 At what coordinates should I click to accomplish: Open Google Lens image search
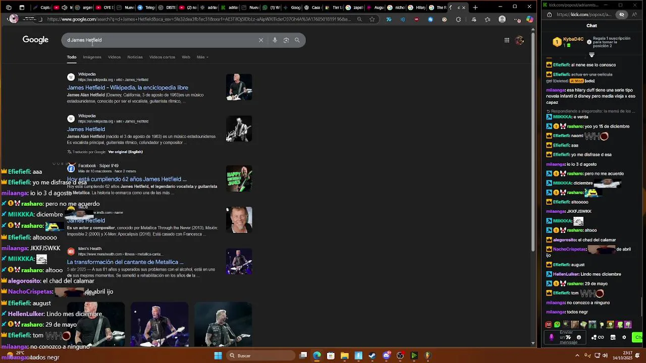(286, 40)
